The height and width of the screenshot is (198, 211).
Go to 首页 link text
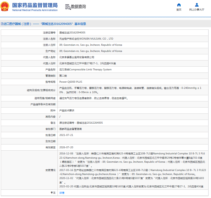tap(179, 10)
